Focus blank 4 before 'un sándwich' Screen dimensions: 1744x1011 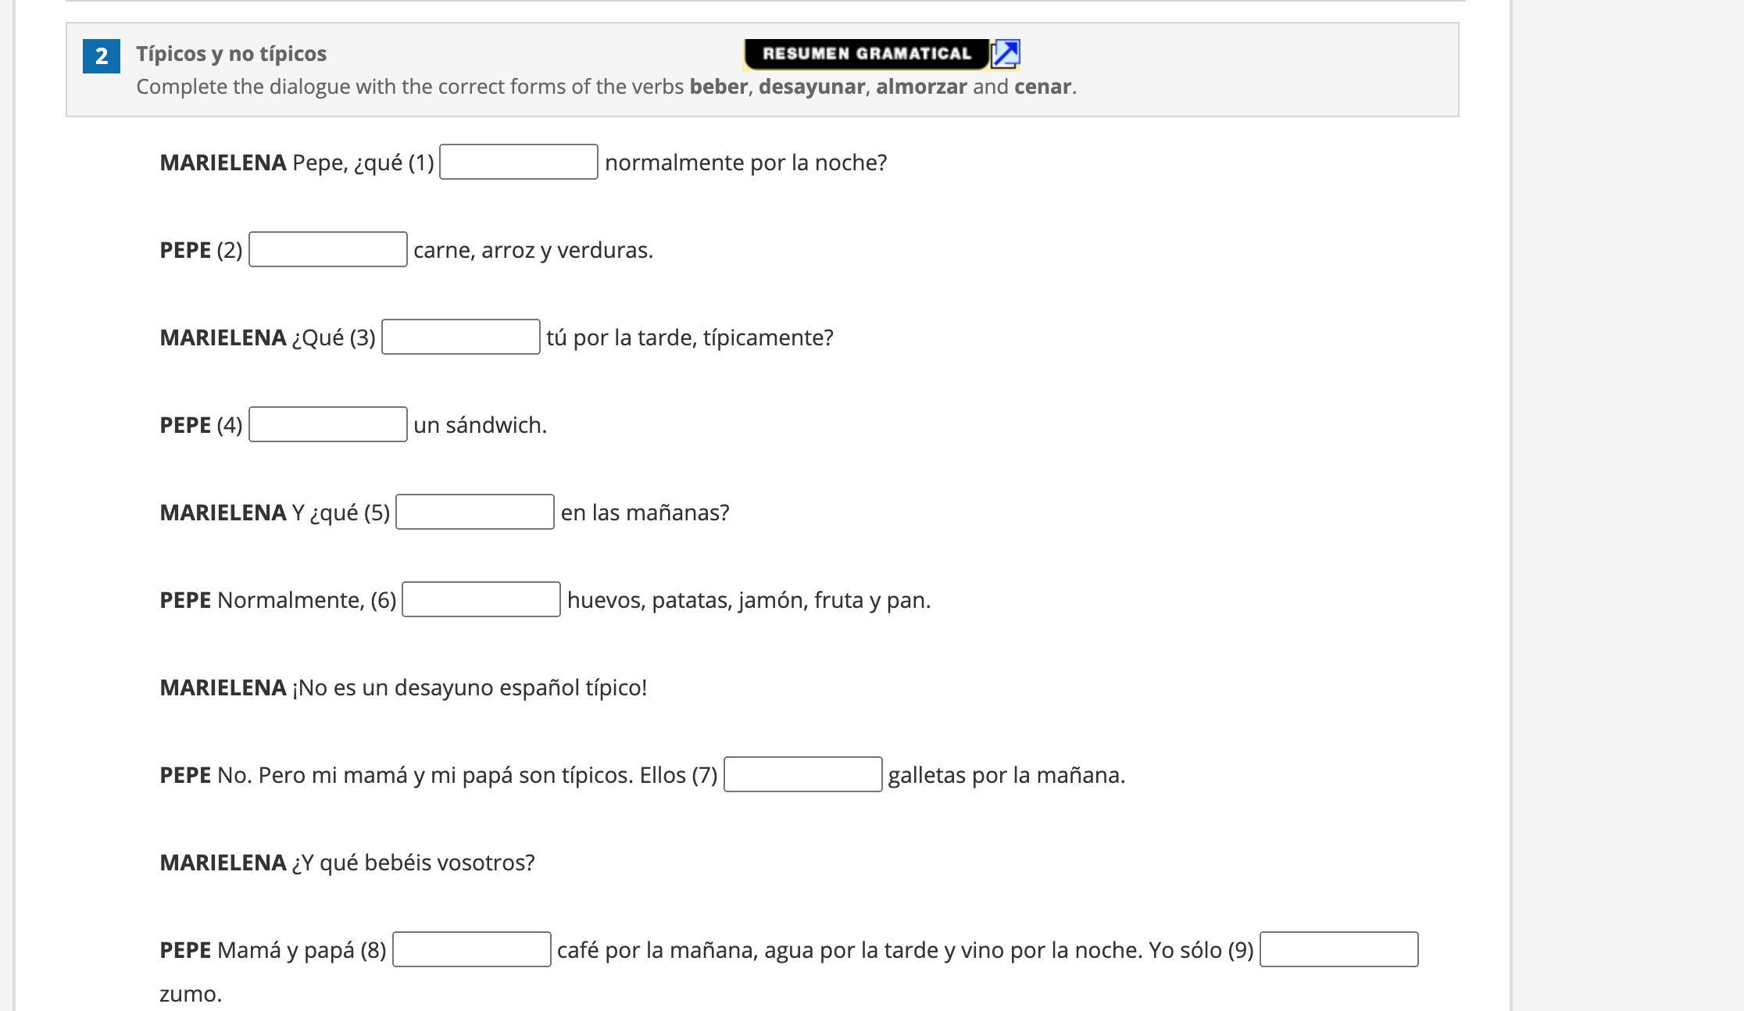point(328,424)
